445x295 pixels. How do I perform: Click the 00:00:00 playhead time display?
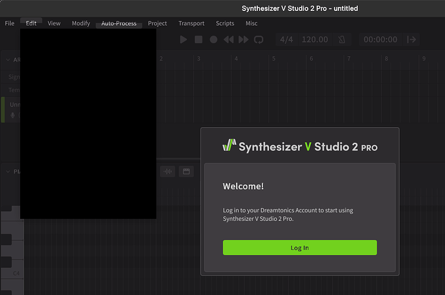tap(381, 39)
